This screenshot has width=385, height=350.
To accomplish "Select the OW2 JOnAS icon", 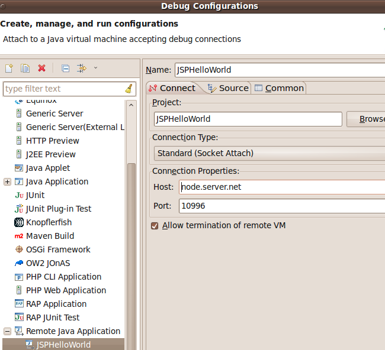I will pyautogui.click(x=19, y=263).
